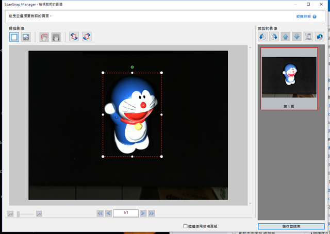Screen dimensions: 330x234
Task: Go to the next page
Action: coord(143,213)
